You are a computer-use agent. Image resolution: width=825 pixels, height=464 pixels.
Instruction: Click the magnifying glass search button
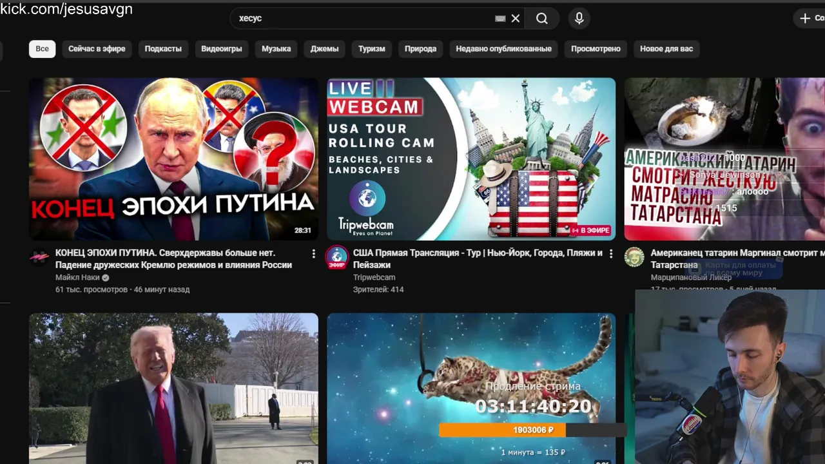coord(542,19)
